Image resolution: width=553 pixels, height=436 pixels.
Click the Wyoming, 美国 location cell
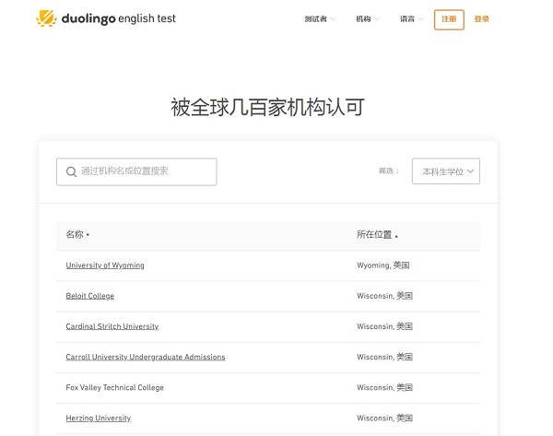point(383,265)
